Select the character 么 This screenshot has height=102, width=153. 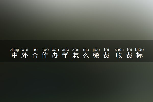[86, 55]
